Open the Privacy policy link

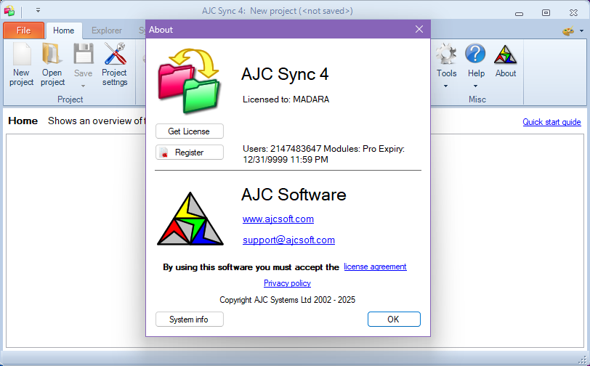[x=287, y=283]
